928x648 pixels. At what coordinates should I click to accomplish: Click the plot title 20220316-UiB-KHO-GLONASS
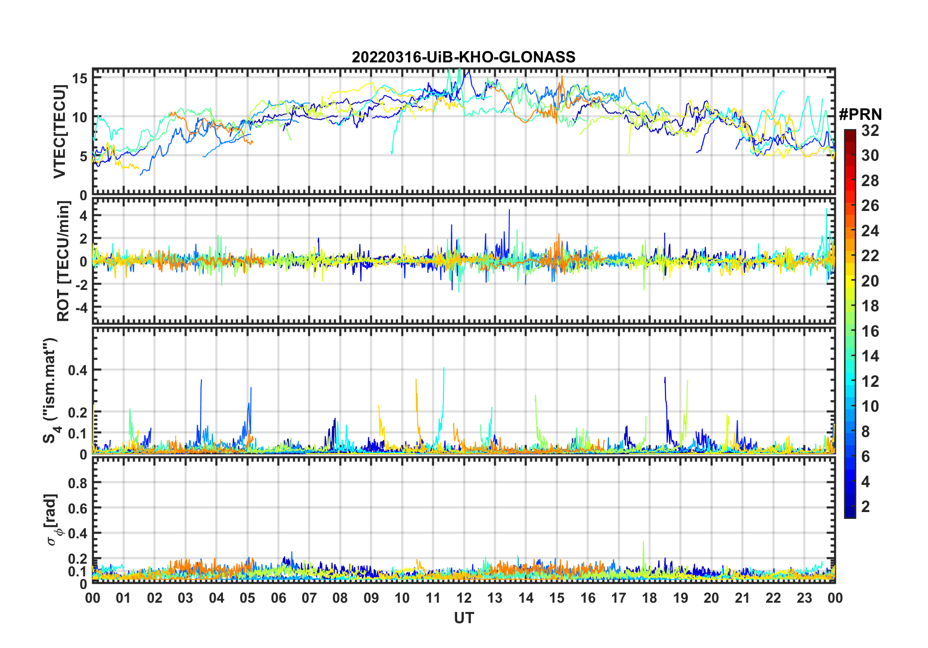click(464, 57)
